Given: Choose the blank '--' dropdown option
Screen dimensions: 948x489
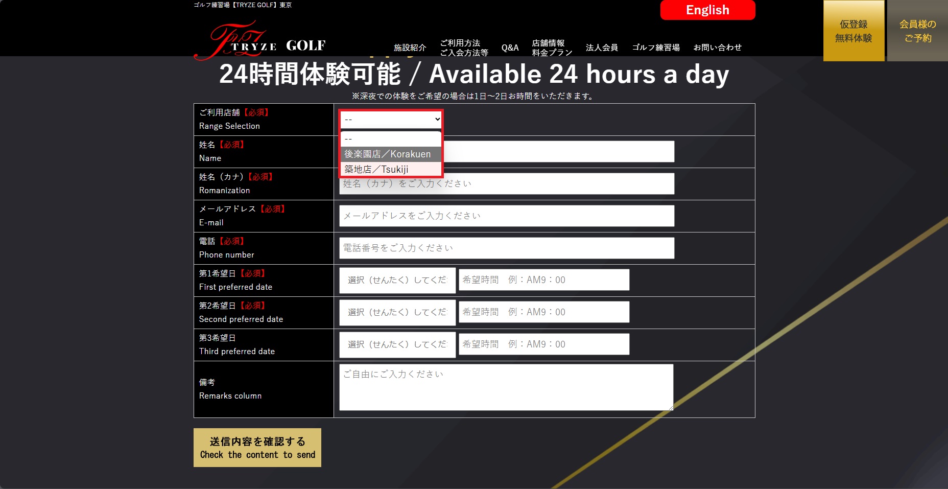Looking at the screenshot, I should point(391,139).
